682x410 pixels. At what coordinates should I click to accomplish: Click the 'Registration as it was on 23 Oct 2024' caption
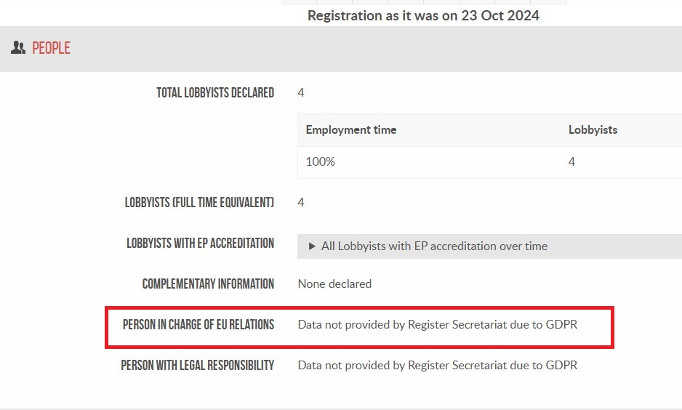click(x=423, y=16)
